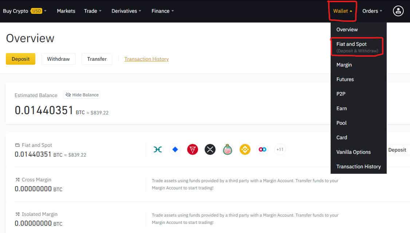Viewport: 410px width, 233px height.
Task: Click the black XRP coin icon
Action: tap(210, 149)
